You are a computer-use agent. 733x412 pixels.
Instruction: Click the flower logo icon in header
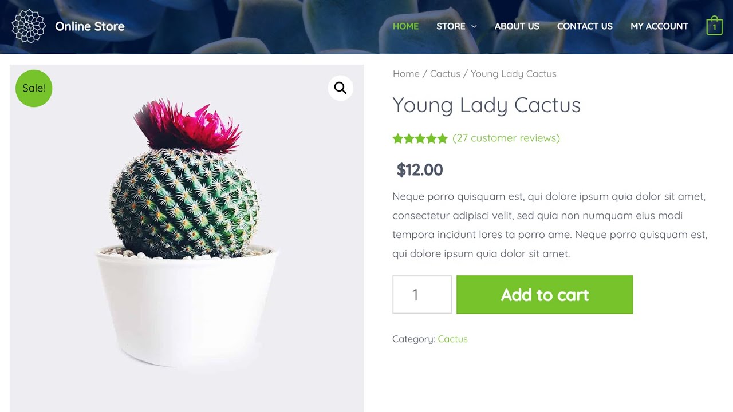click(29, 26)
